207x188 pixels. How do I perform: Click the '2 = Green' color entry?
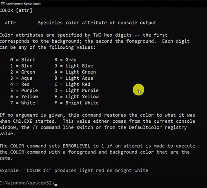[23, 72]
